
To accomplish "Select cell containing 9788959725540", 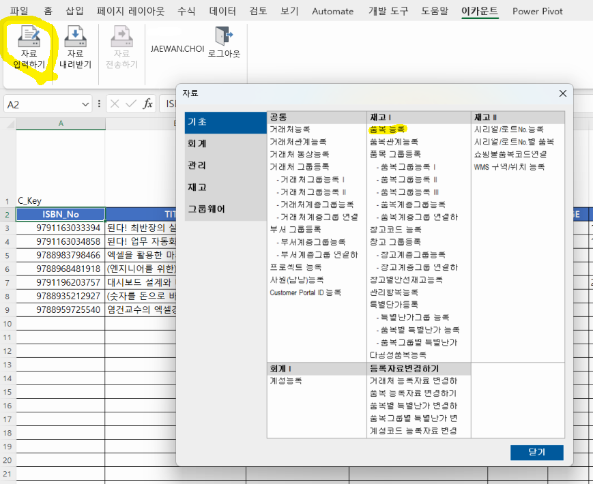I will tap(61, 309).
